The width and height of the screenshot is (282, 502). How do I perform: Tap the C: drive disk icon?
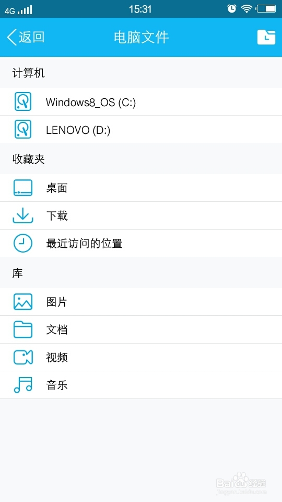tap(22, 102)
